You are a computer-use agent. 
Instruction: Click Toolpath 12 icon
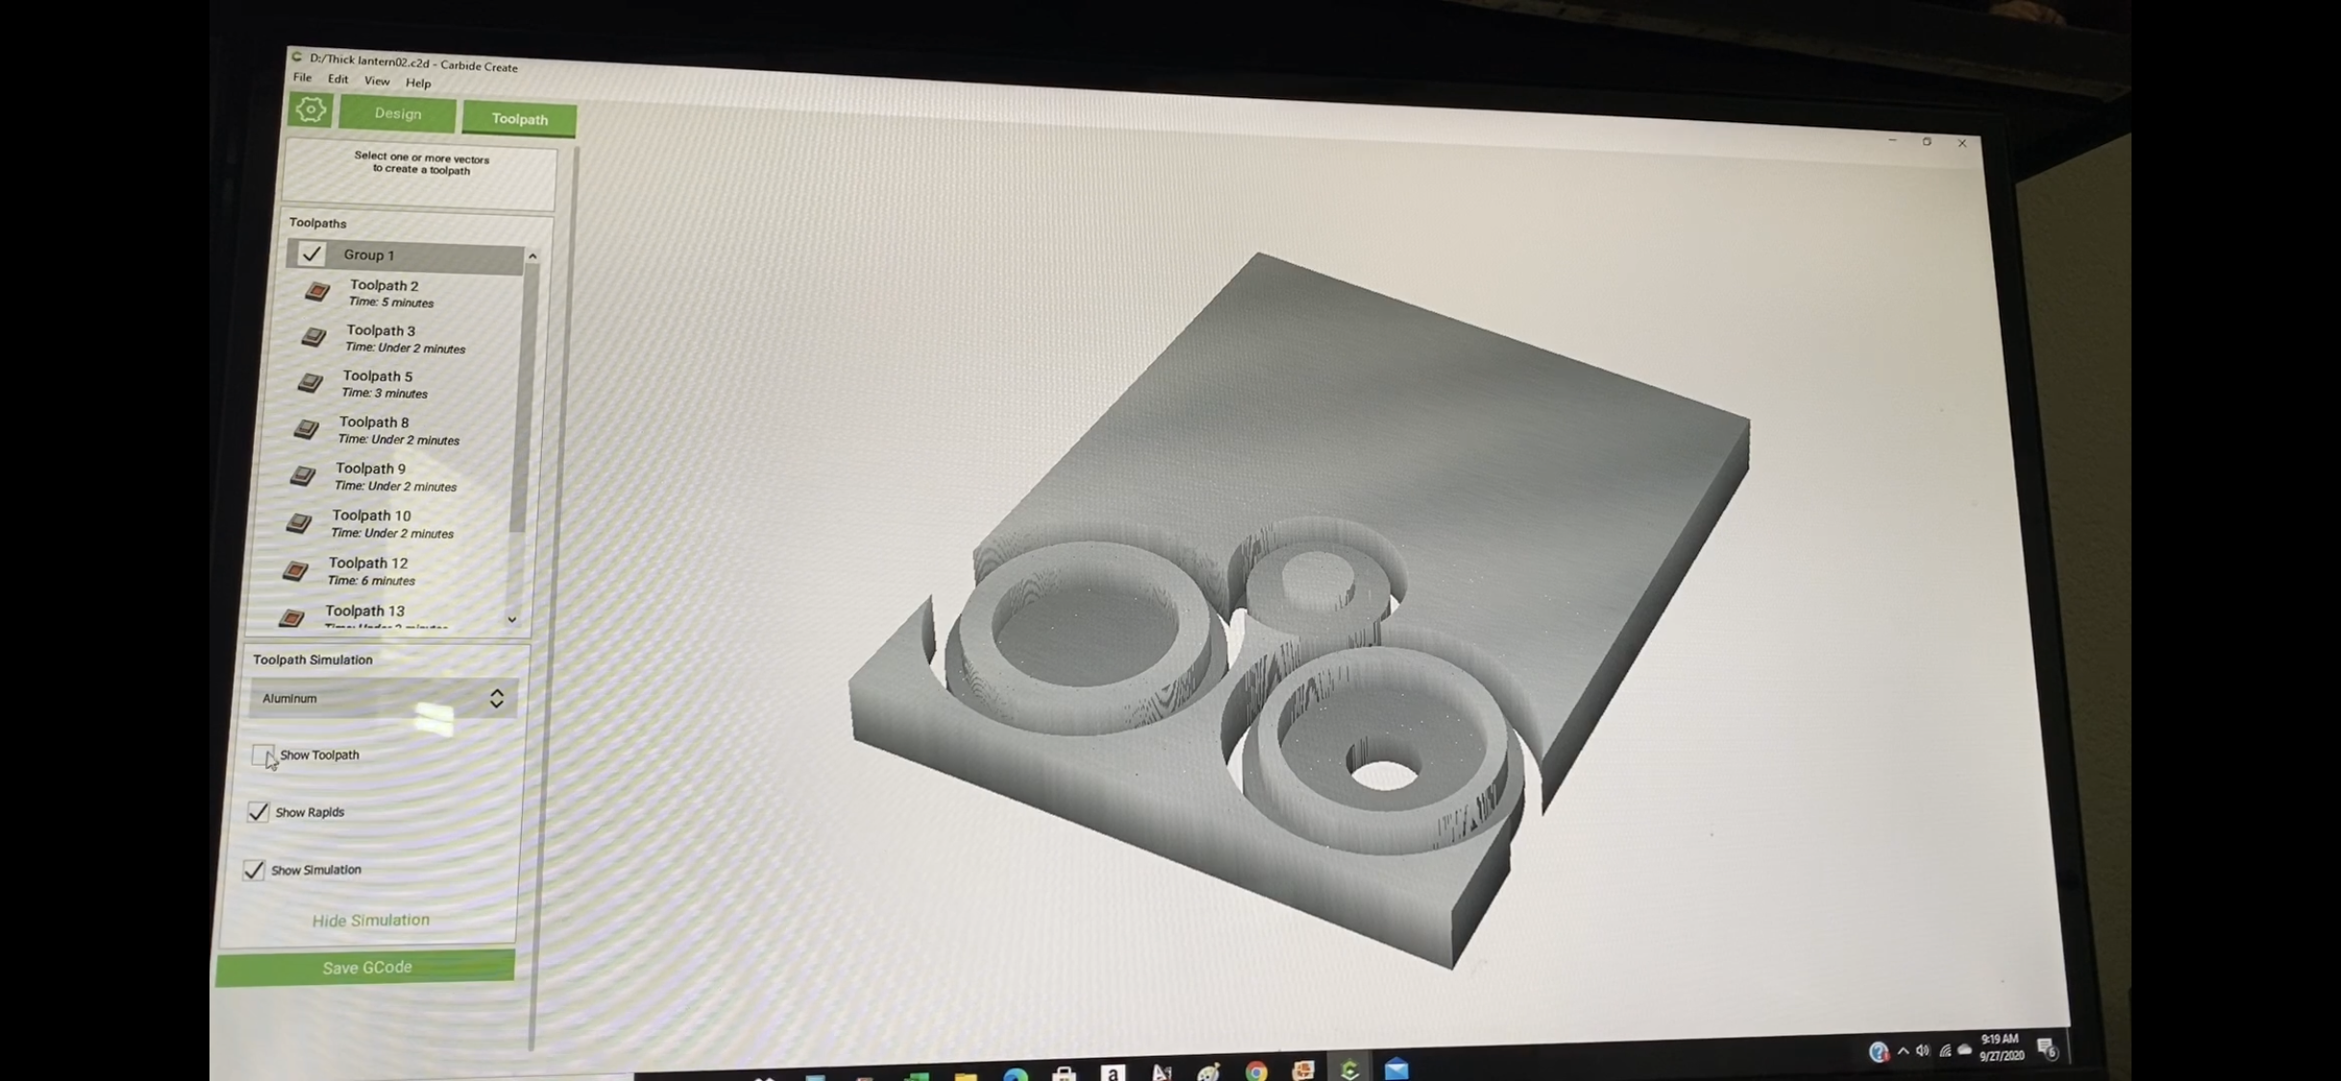coord(295,571)
